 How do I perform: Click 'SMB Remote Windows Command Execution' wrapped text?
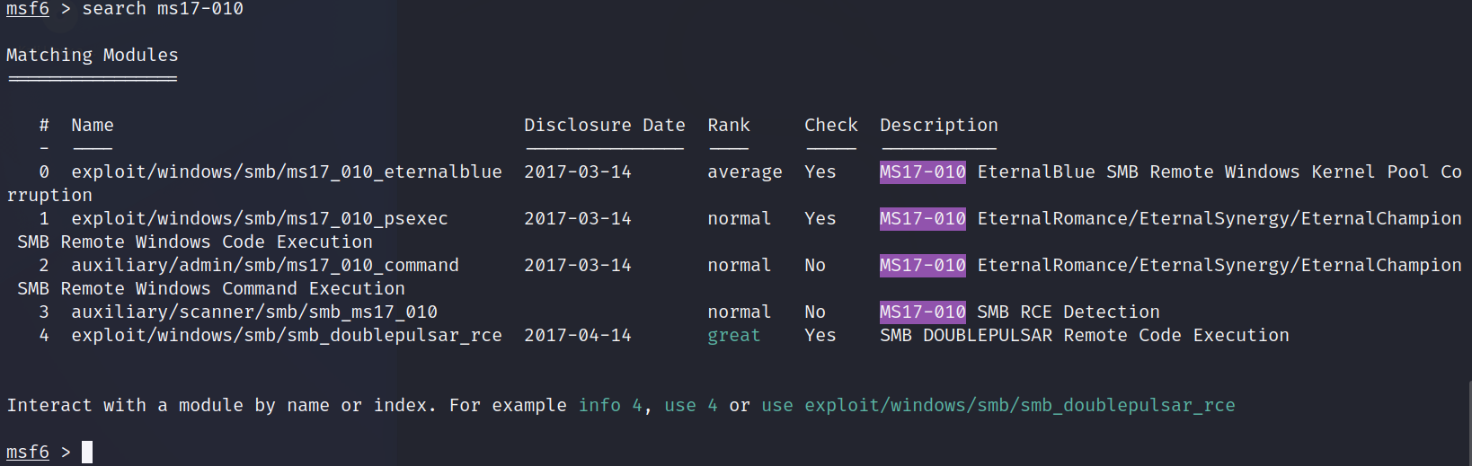(211, 288)
